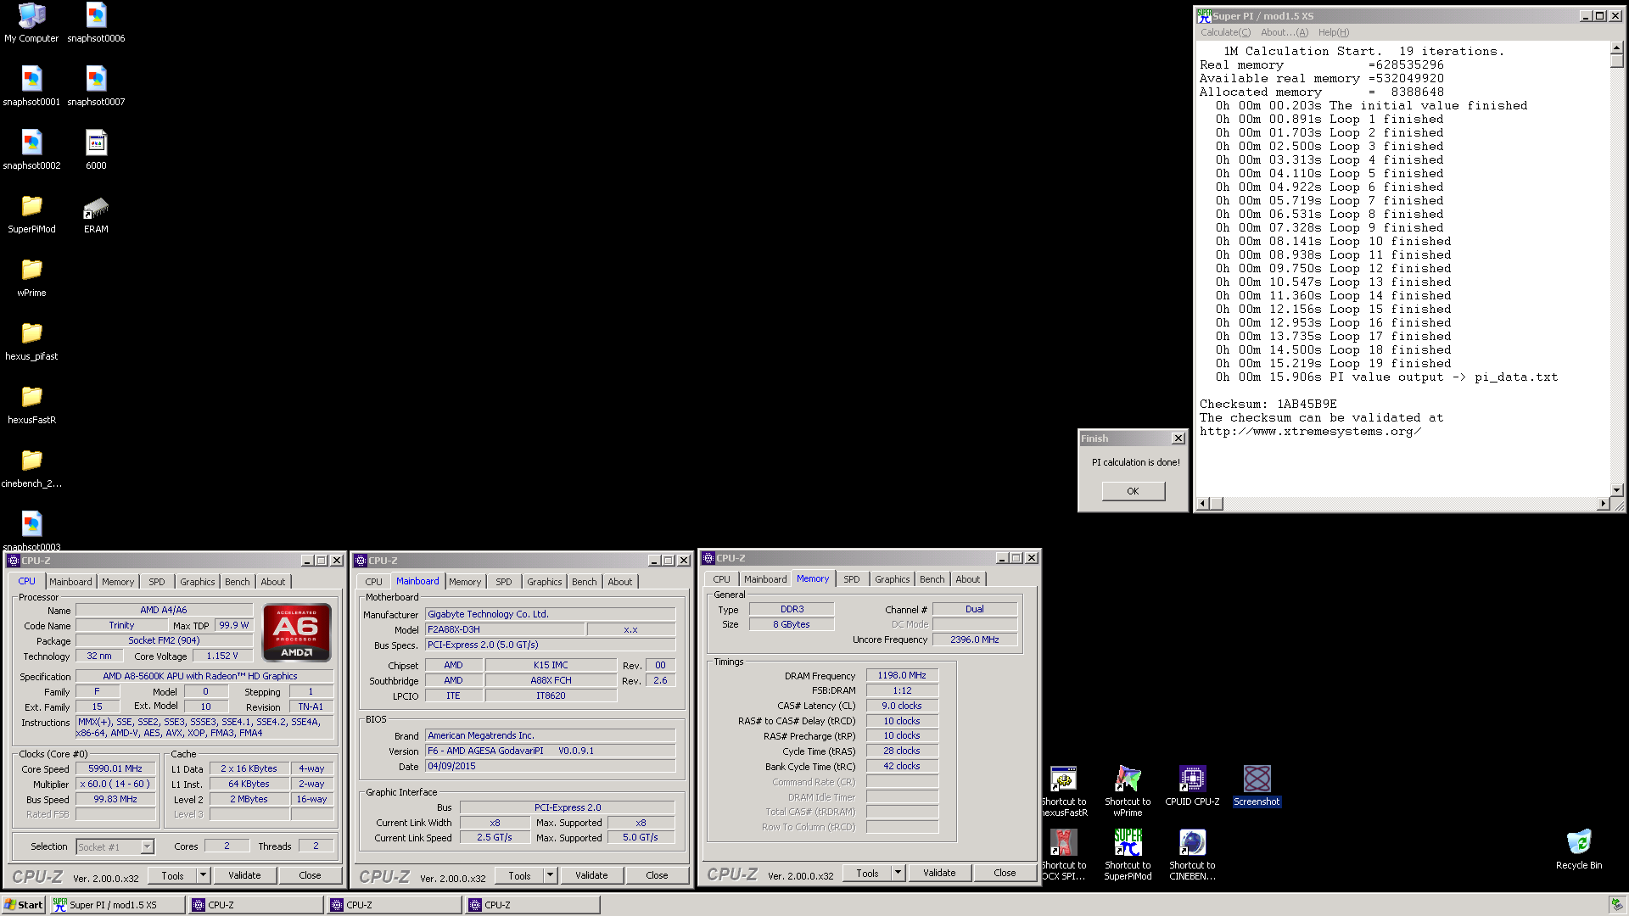Switch to Bench tab in Mainboard window
The image size is (1629, 916).
[x=584, y=582]
